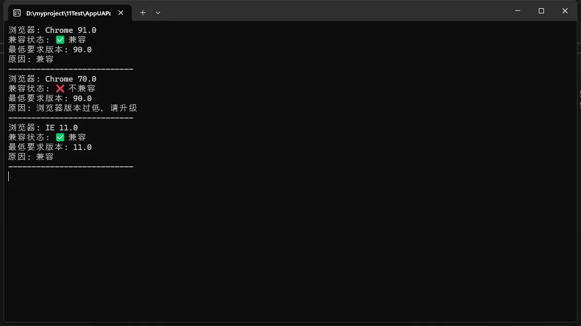Click the empty title bar area
581x326 pixels.
click(x=334, y=11)
